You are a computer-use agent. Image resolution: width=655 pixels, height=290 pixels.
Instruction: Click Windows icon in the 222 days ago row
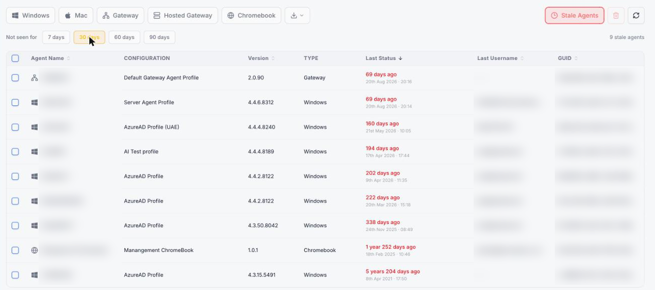tap(35, 201)
